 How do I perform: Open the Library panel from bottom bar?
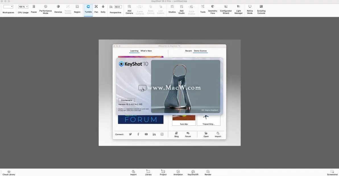148,173
